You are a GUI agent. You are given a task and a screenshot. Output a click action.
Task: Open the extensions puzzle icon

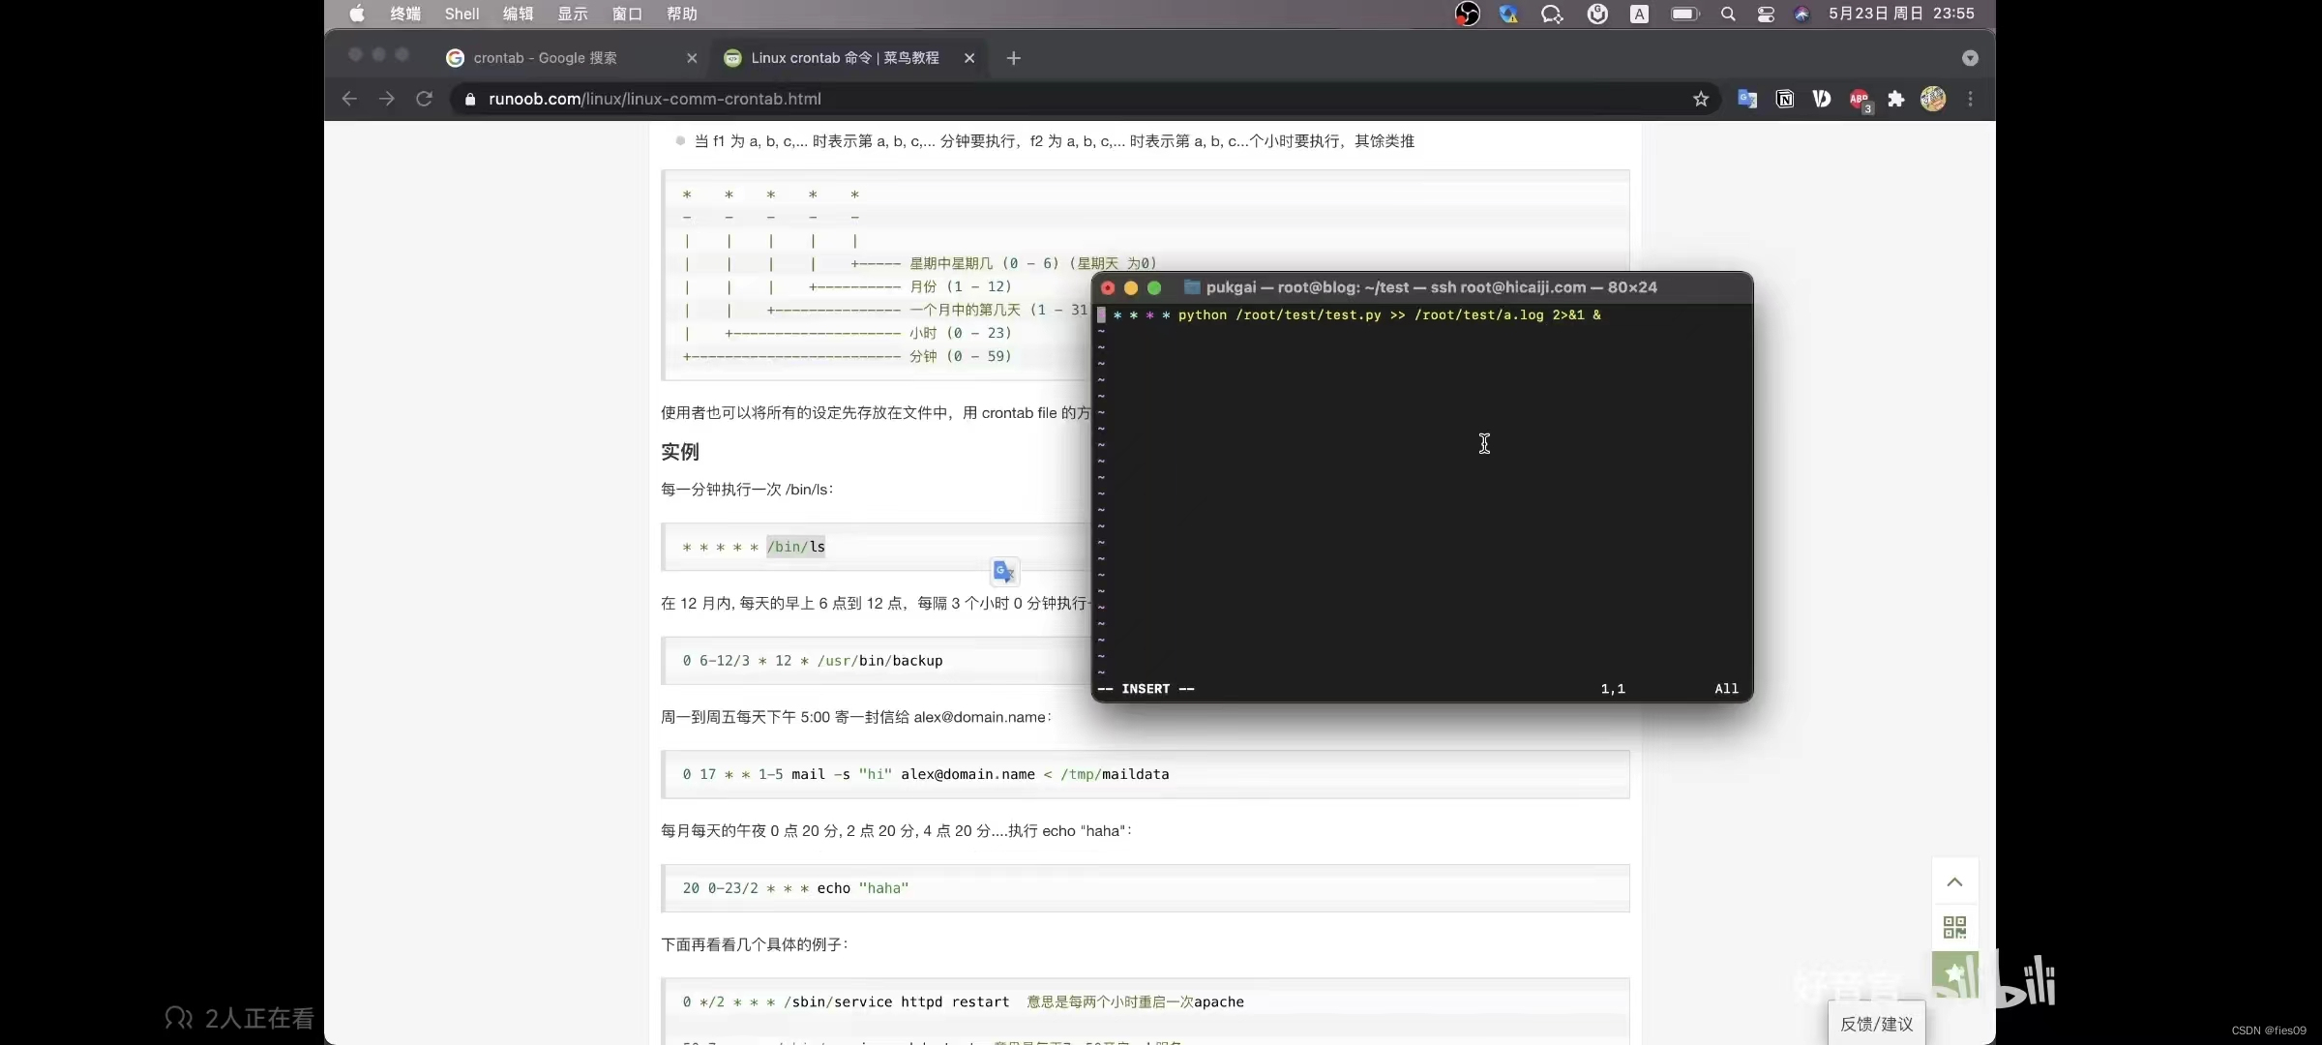tap(1896, 99)
